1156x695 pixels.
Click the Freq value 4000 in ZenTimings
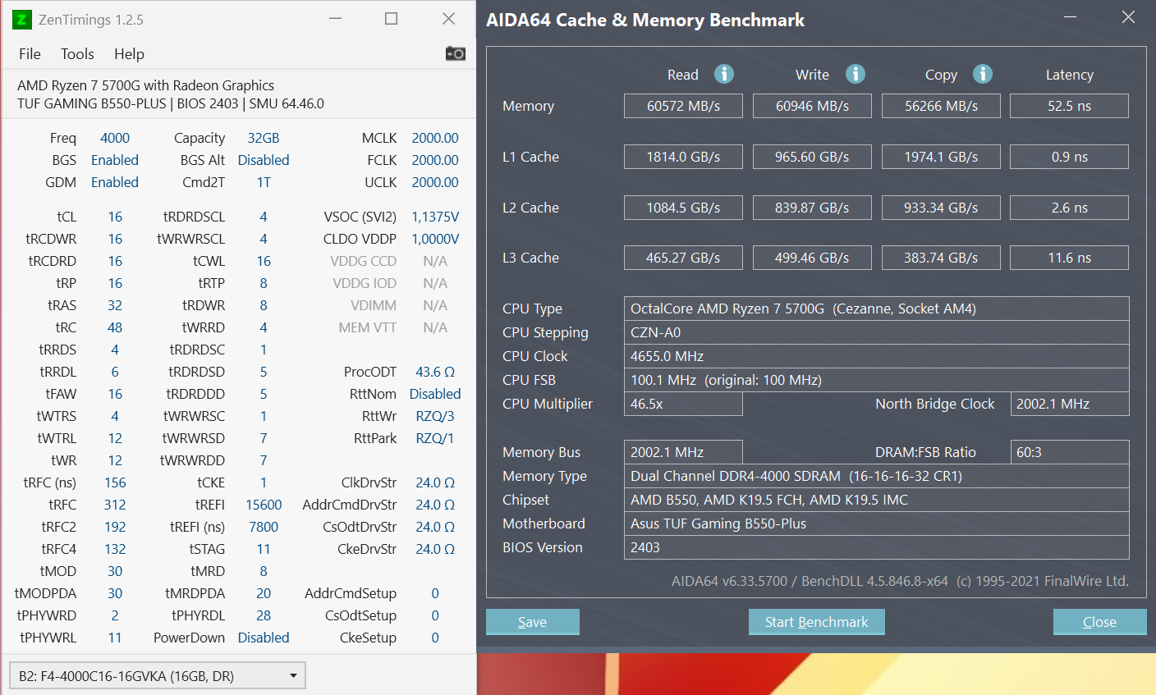[115, 138]
